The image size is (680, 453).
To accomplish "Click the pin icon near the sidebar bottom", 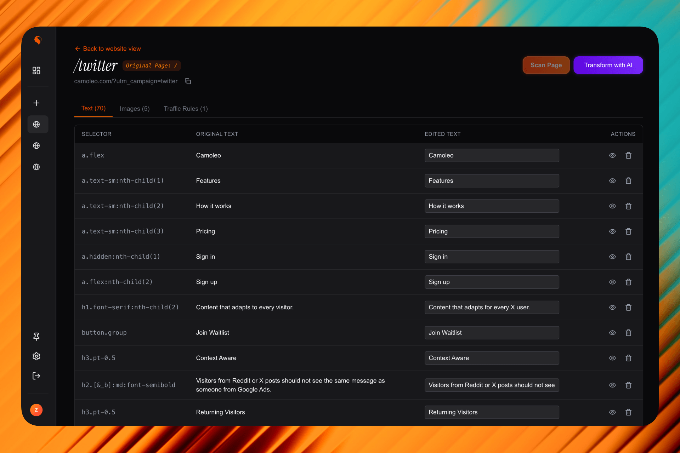I will click(x=36, y=337).
